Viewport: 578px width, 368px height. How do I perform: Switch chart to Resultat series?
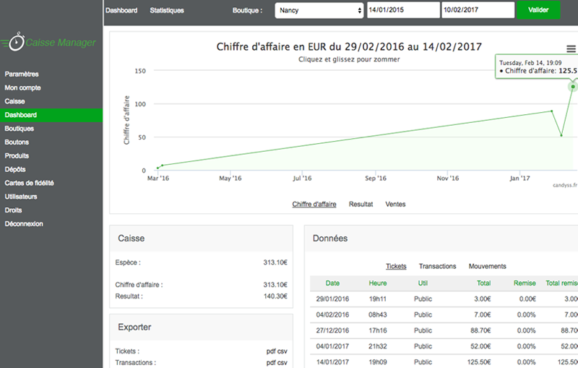[361, 205]
